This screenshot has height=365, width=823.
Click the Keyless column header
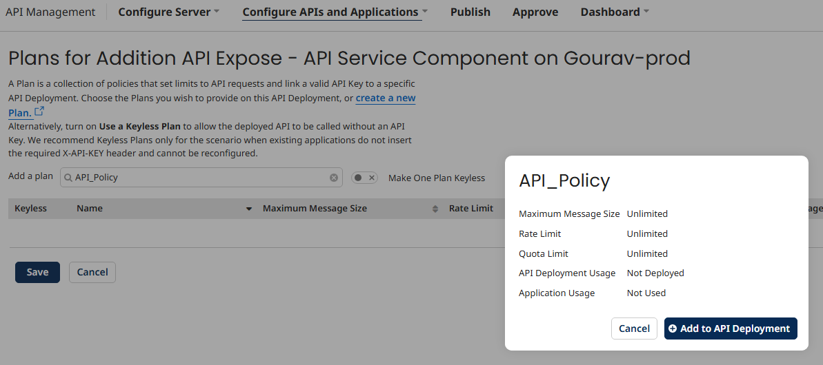[30, 209]
